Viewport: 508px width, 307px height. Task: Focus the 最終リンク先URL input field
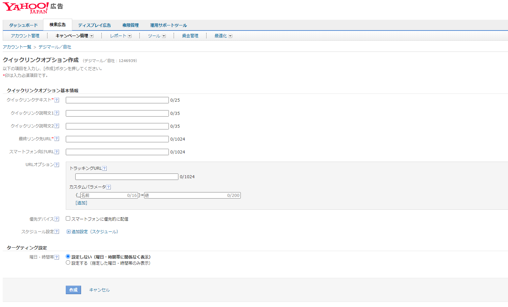117,139
